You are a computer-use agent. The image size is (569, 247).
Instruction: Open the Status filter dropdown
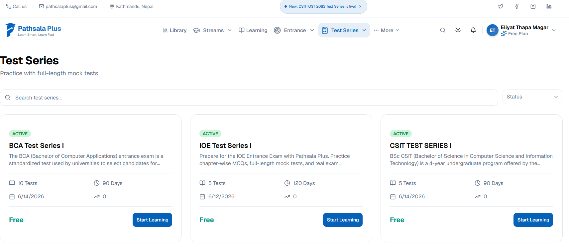[x=532, y=97]
